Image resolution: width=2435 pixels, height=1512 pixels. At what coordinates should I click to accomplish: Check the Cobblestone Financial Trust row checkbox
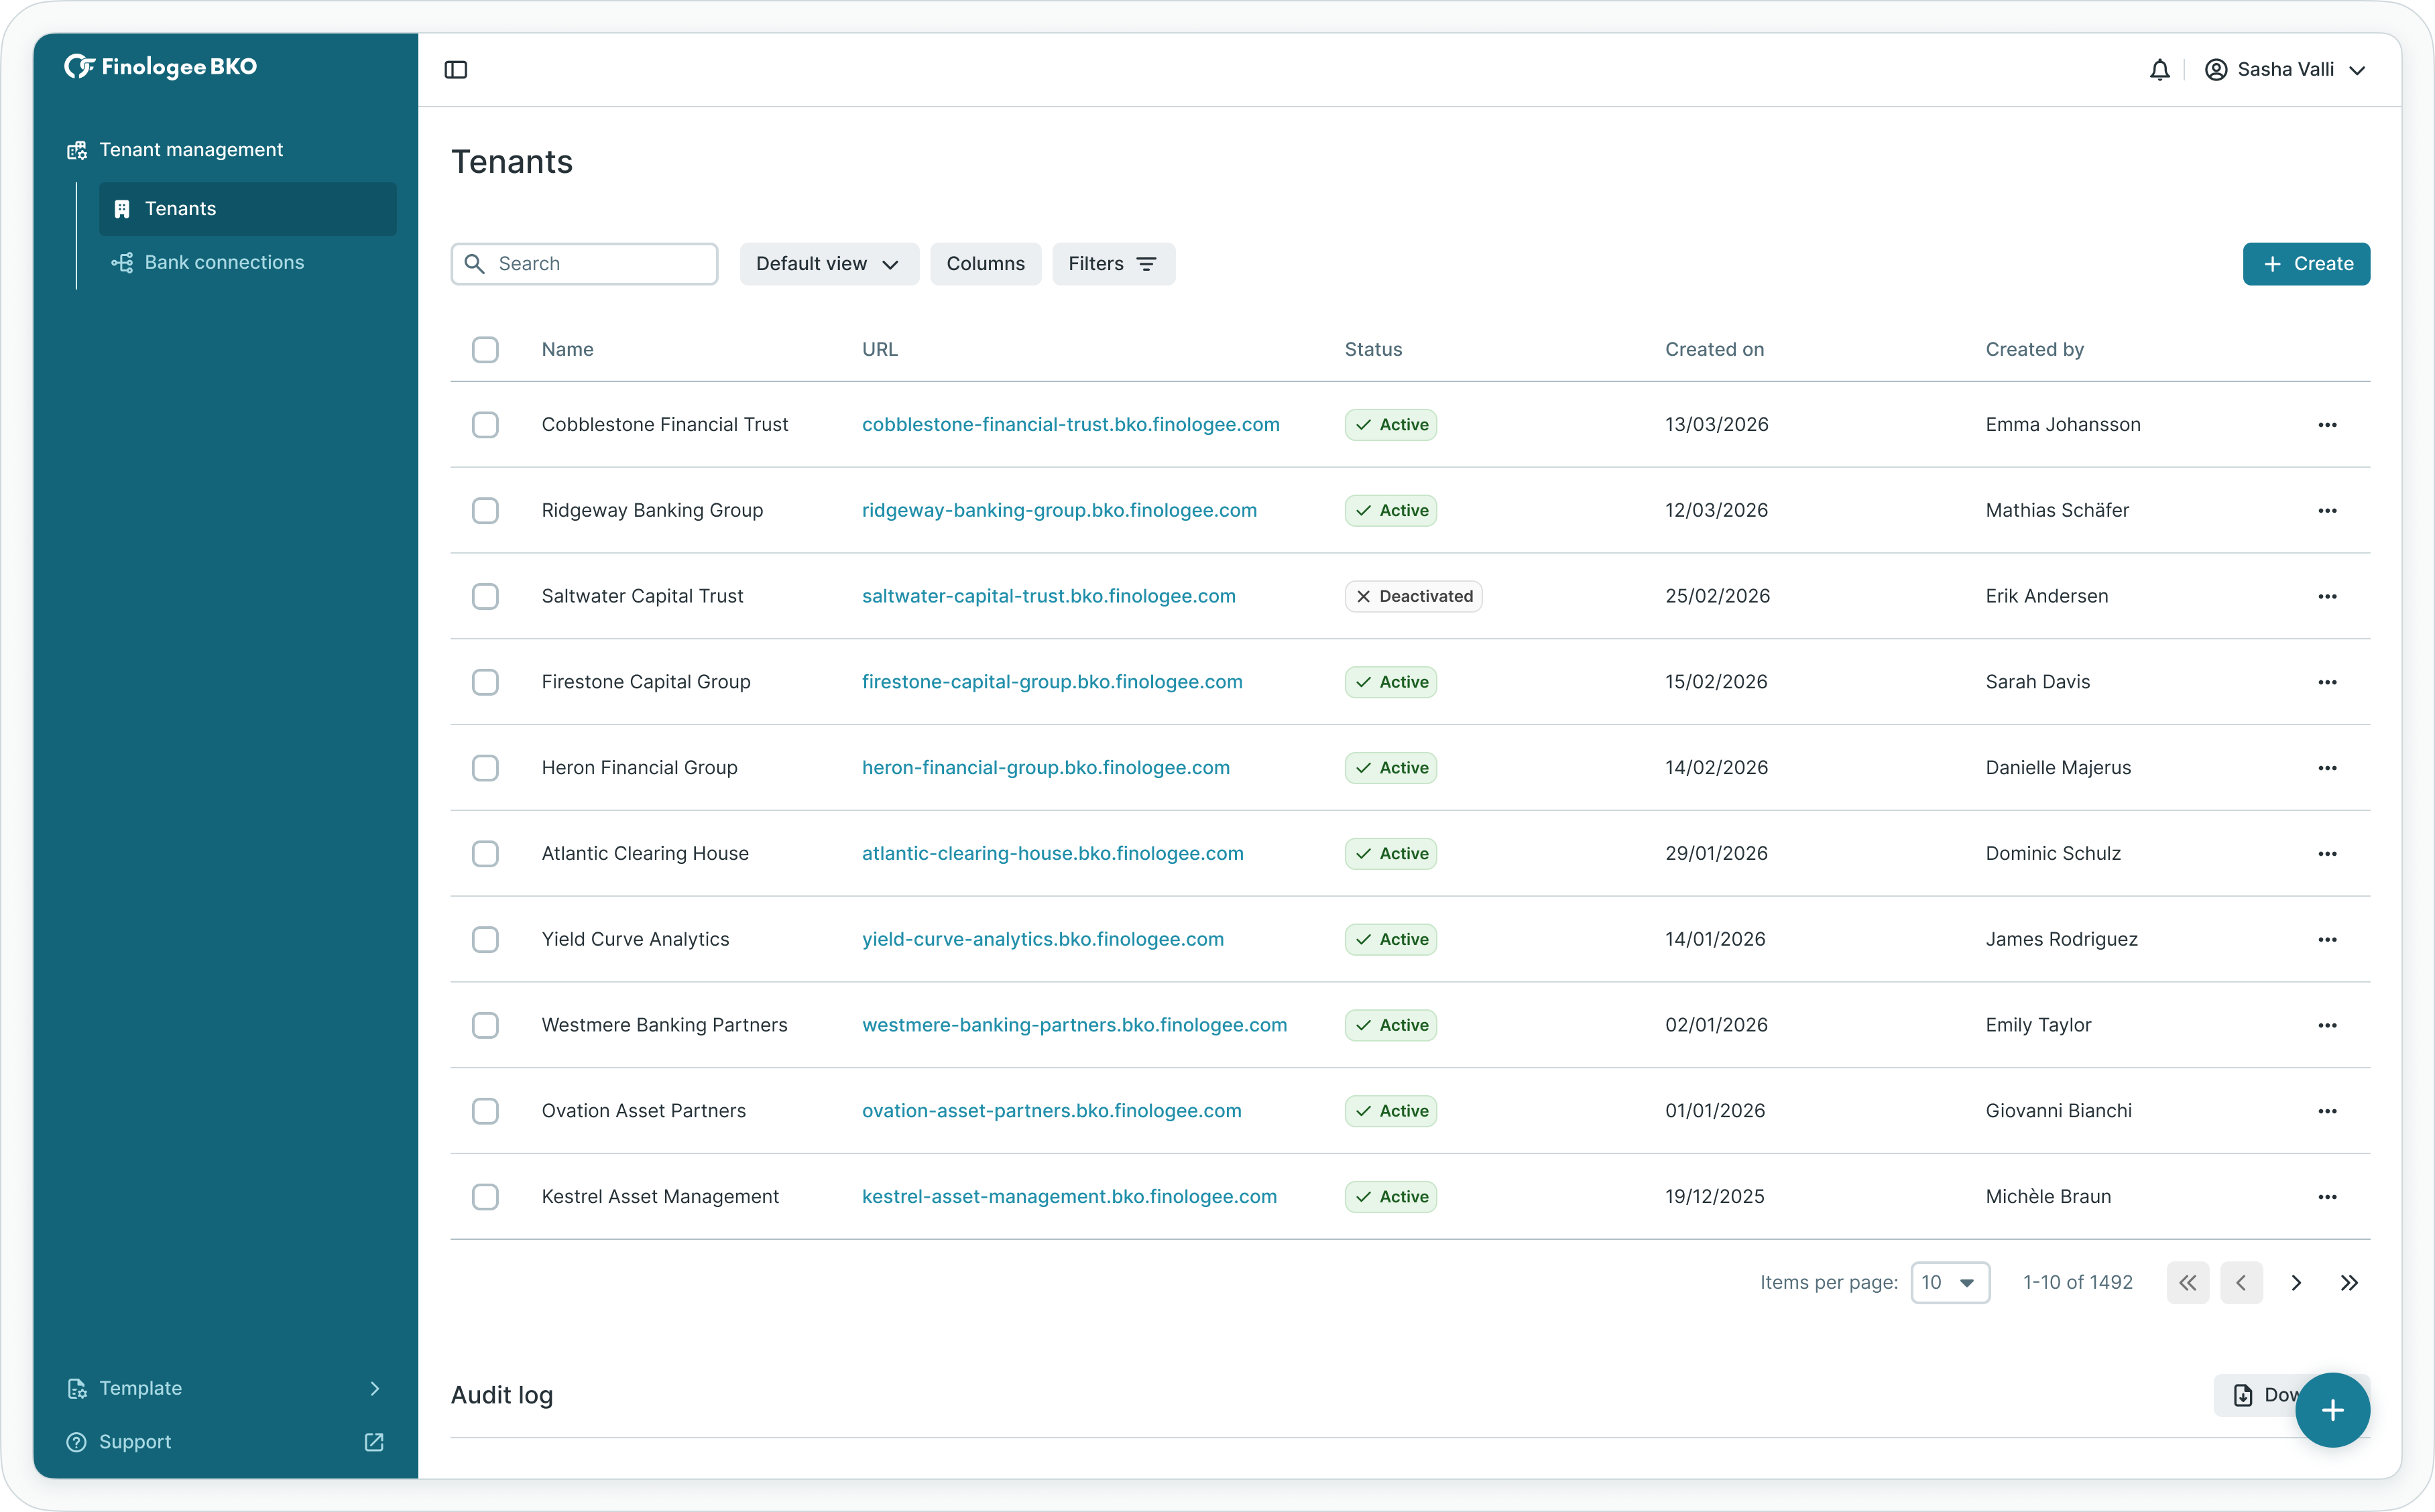point(485,425)
